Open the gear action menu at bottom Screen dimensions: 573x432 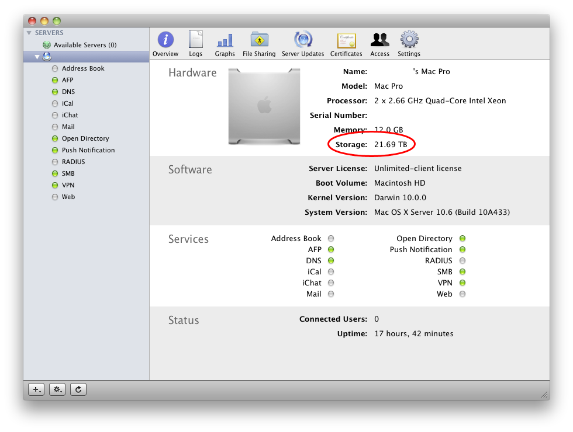pyautogui.click(x=57, y=389)
